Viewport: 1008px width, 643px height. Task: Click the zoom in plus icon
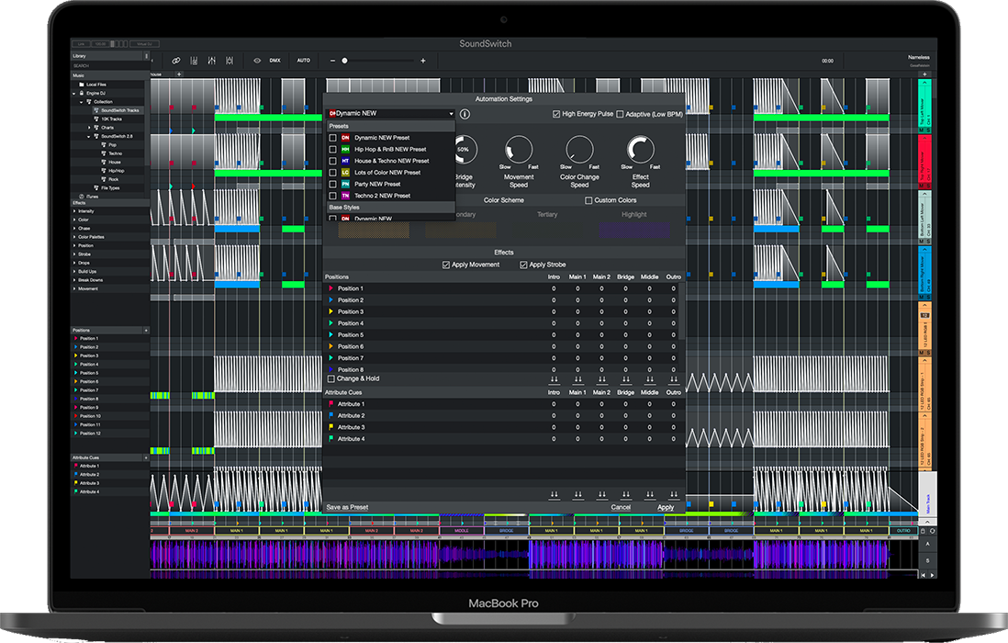click(423, 61)
